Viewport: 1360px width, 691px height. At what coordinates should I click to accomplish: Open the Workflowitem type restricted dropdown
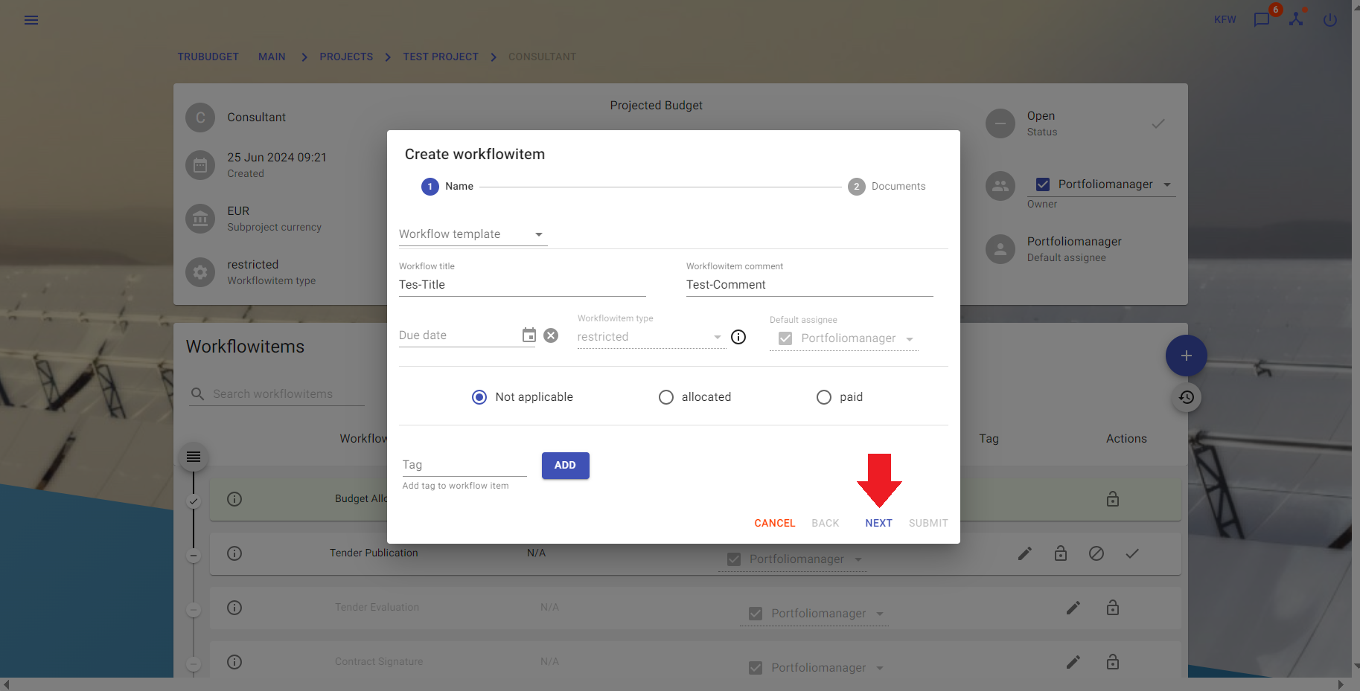[x=651, y=337]
